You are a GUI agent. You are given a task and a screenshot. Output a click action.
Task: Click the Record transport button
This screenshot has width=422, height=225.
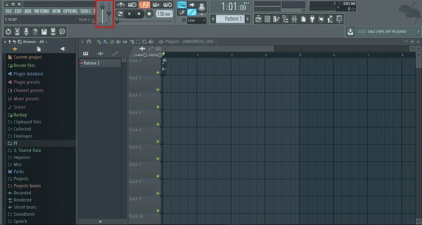point(149,14)
